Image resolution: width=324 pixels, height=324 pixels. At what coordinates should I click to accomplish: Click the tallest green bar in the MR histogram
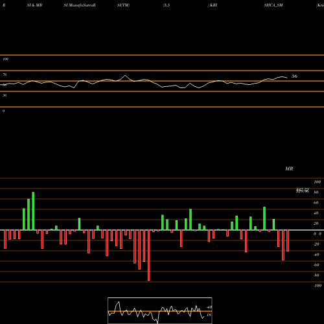coord(33,211)
